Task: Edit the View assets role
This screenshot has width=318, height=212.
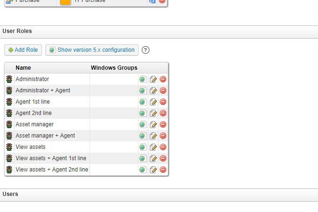Action: (153, 147)
